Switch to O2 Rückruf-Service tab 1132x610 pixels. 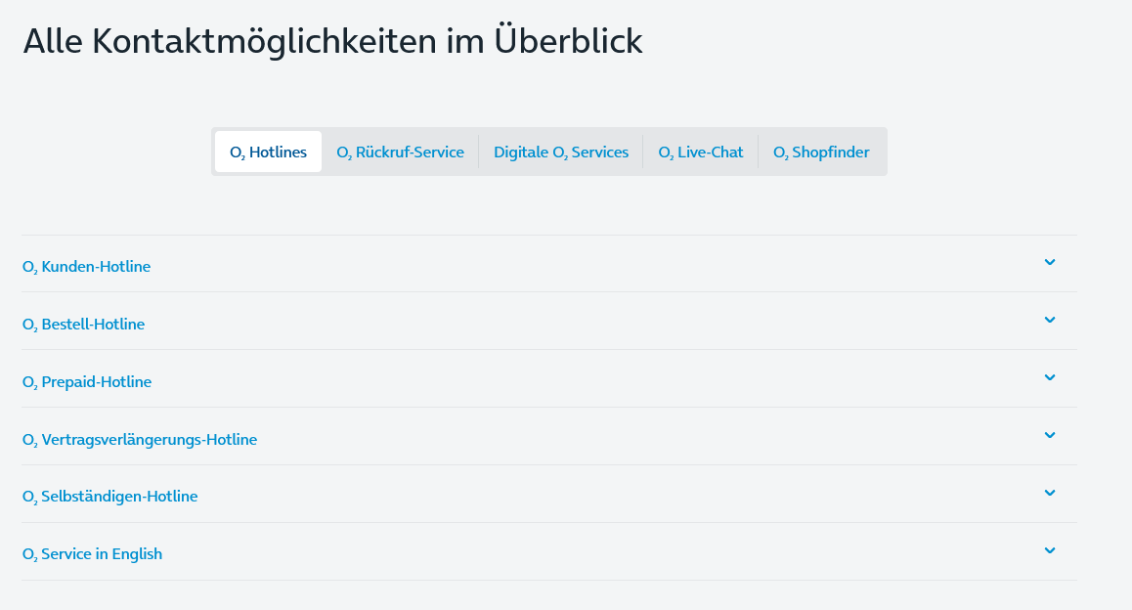point(400,152)
